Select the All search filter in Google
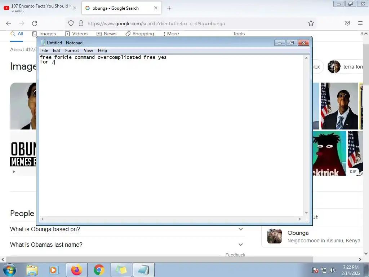The image size is (369, 277). point(17,34)
